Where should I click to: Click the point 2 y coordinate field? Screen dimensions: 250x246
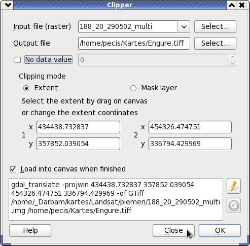click(190, 144)
